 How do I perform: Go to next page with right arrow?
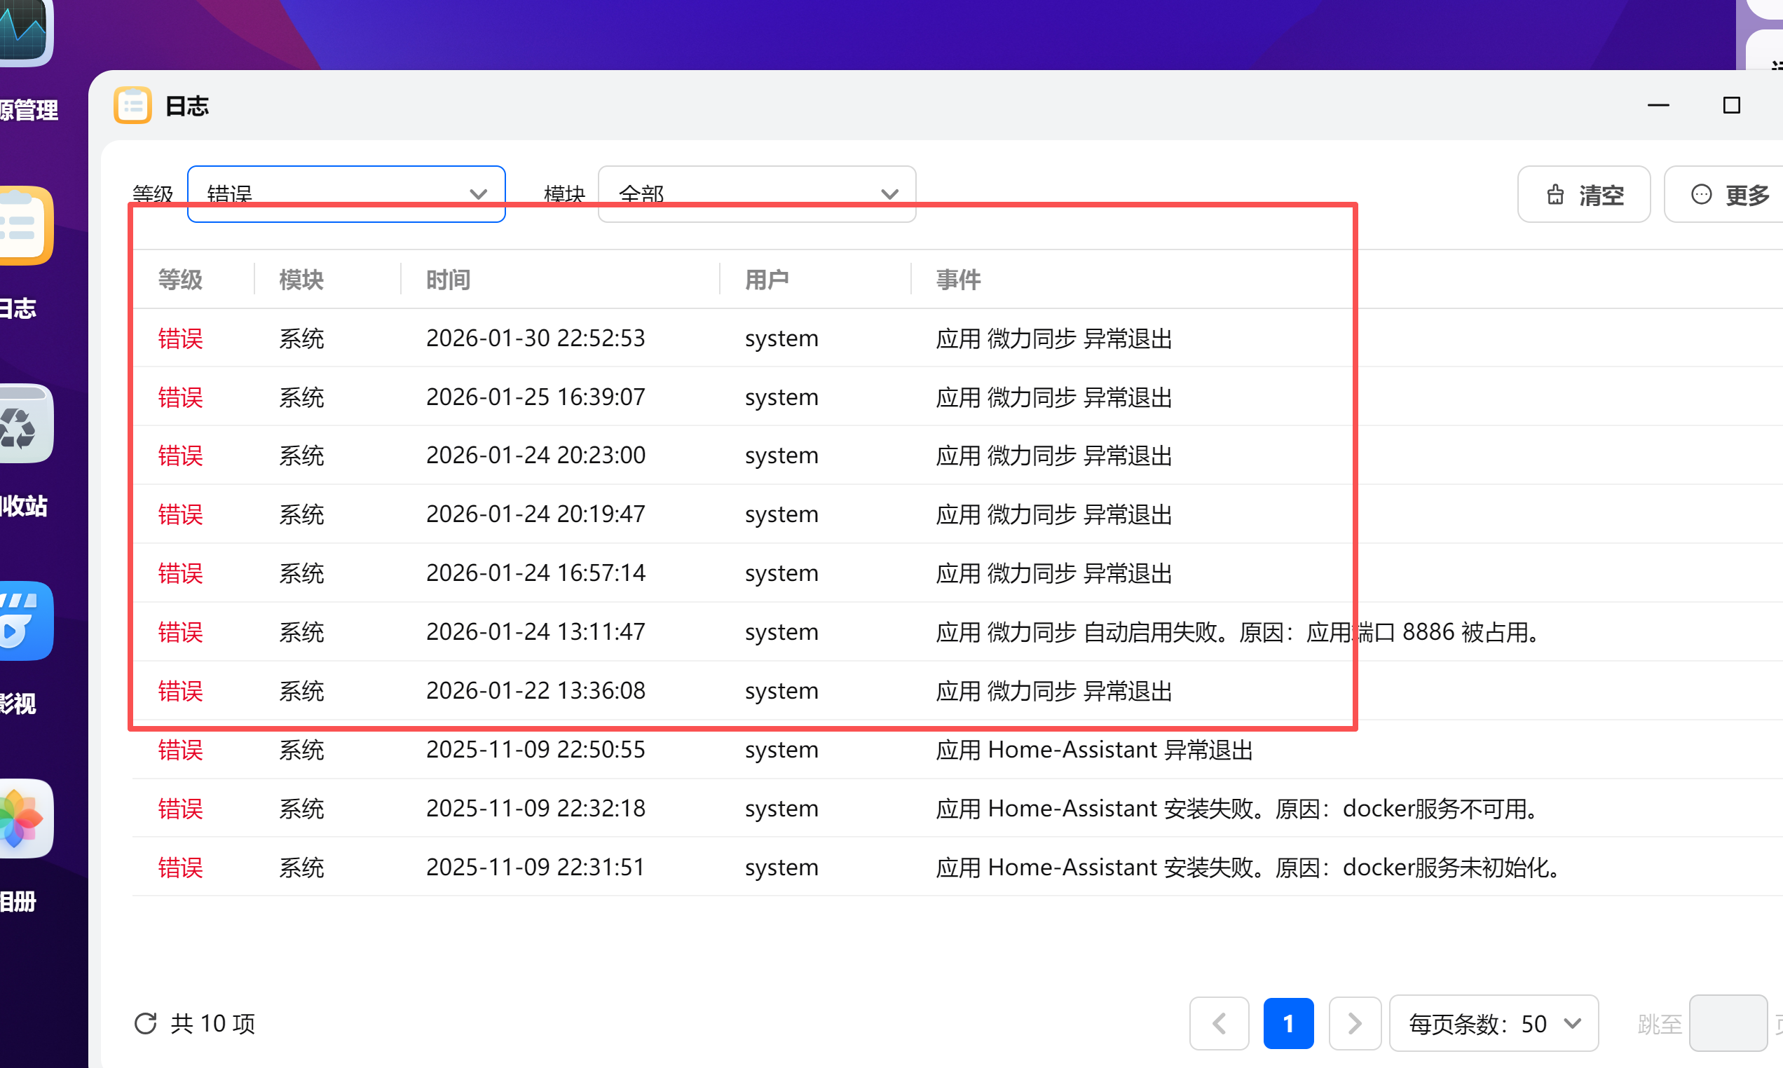pos(1355,1022)
